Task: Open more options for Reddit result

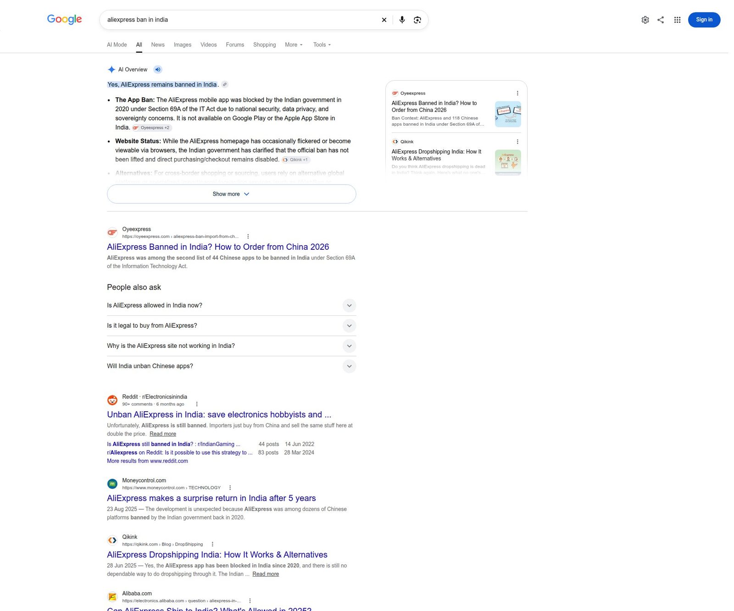Action: [197, 404]
